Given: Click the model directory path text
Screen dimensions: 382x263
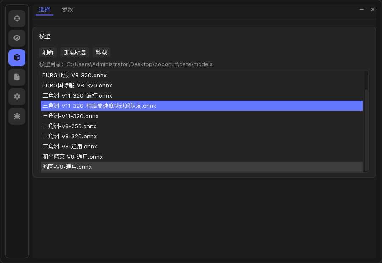Looking at the screenshot, I should 139,64.
